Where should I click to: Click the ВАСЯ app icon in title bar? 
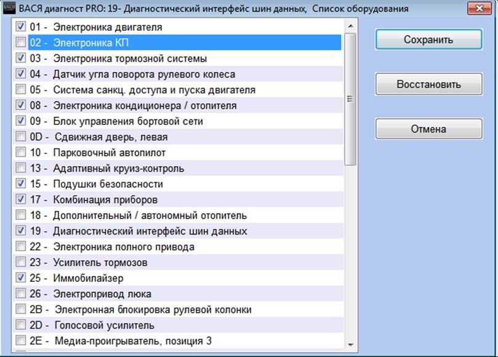(x=9, y=8)
